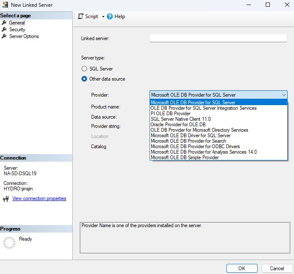Click the Product name label

click(x=106, y=107)
